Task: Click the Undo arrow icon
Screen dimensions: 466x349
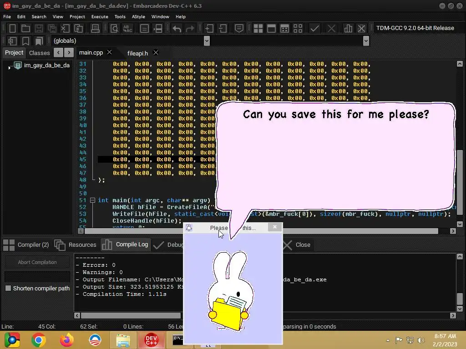Action: [177, 29]
